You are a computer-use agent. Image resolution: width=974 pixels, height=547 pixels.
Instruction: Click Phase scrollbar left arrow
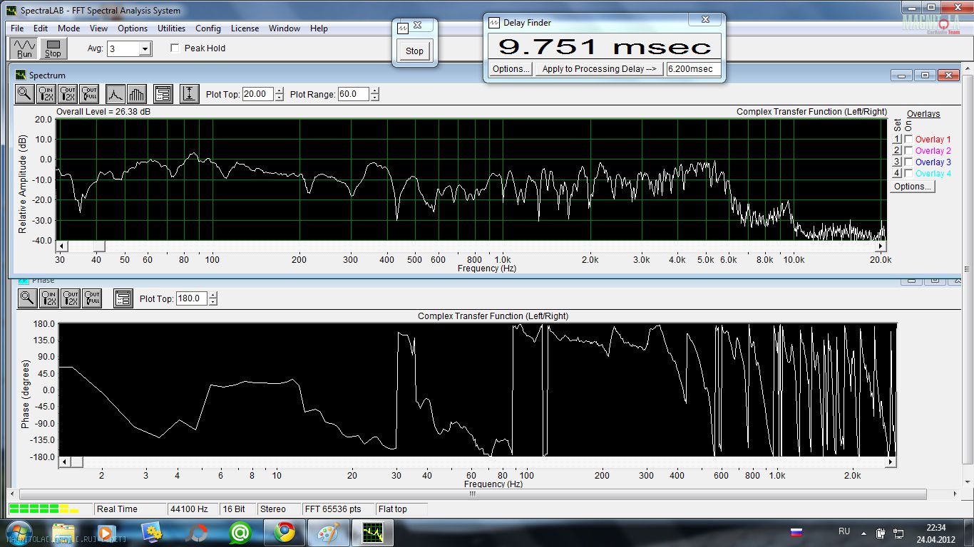click(x=64, y=462)
